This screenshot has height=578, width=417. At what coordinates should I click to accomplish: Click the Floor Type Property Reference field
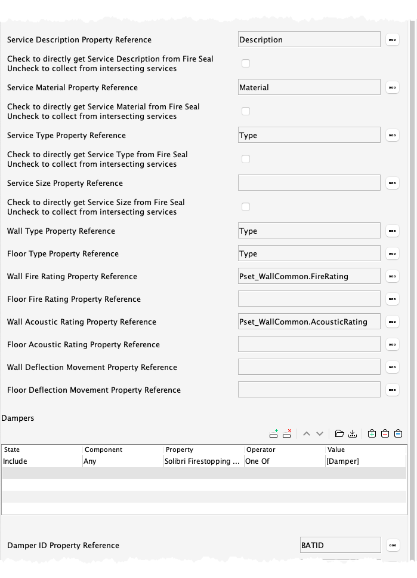tap(309, 253)
